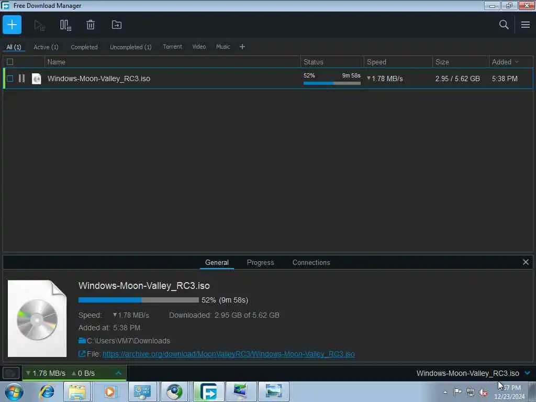
Task: Select the Torrent filter tab
Action: 172,47
